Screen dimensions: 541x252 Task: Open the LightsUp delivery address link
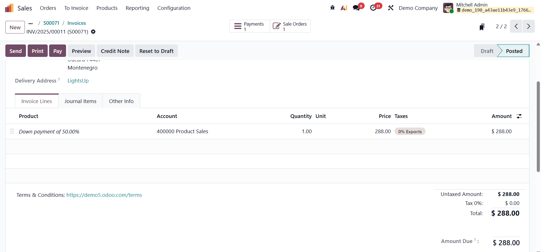point(78,81)
